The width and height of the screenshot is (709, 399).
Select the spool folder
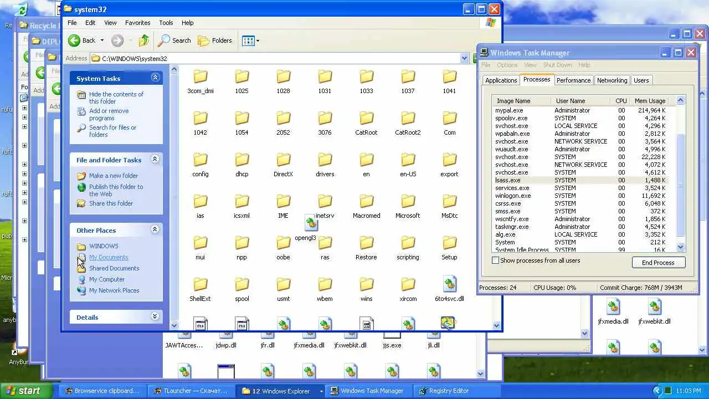click(242, 289)
